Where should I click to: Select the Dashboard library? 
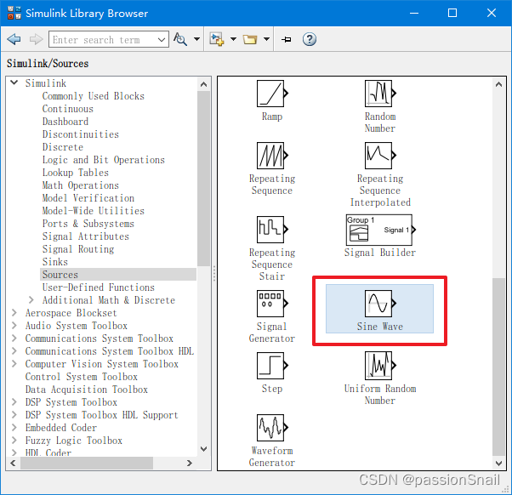(x=65, y=122)
